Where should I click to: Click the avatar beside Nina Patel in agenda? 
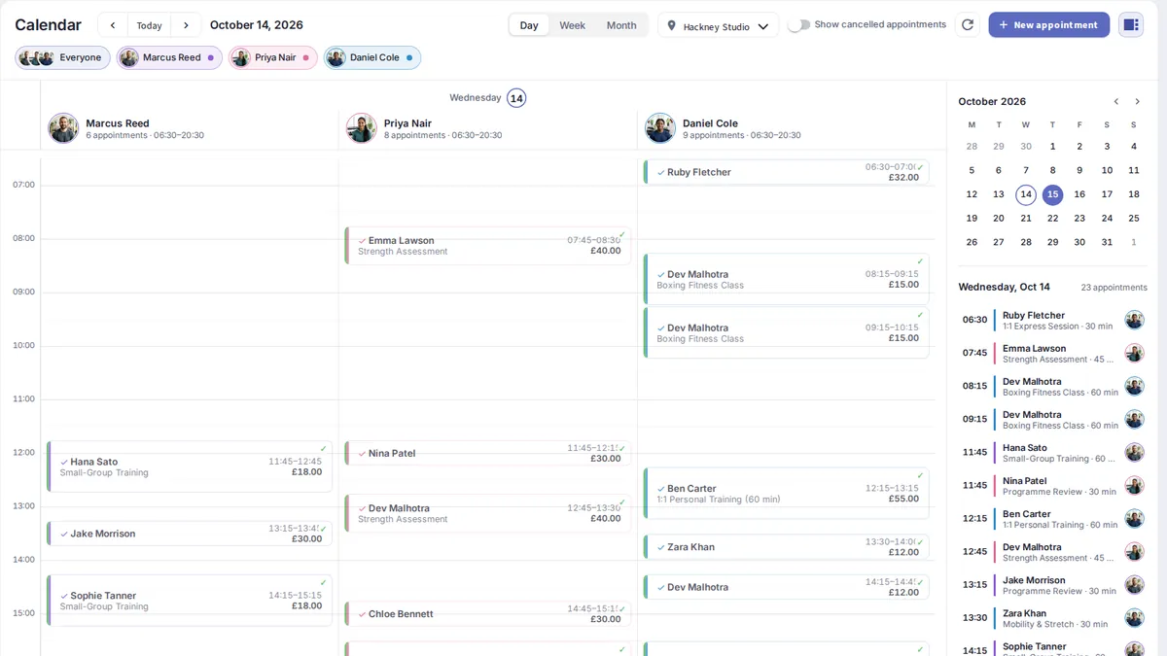1135,485
